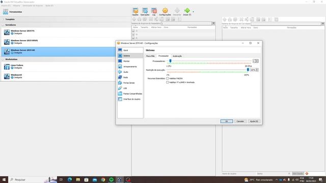Open notification center on taskbar
Image resolution: width=326 pixels, height=183 pixels.
320,179
